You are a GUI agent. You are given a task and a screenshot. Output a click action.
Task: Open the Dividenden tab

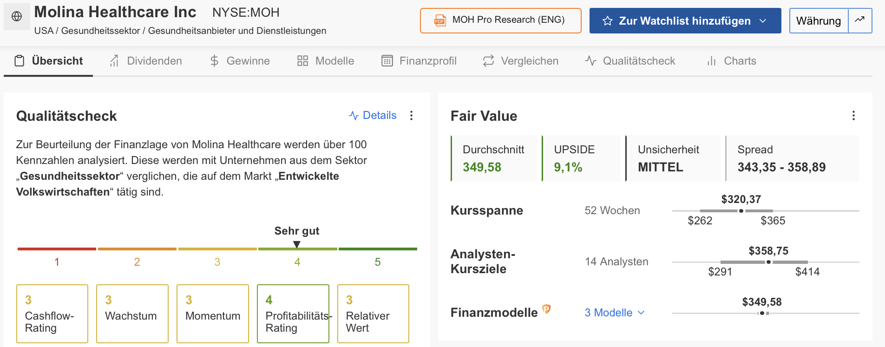point(145,61)
